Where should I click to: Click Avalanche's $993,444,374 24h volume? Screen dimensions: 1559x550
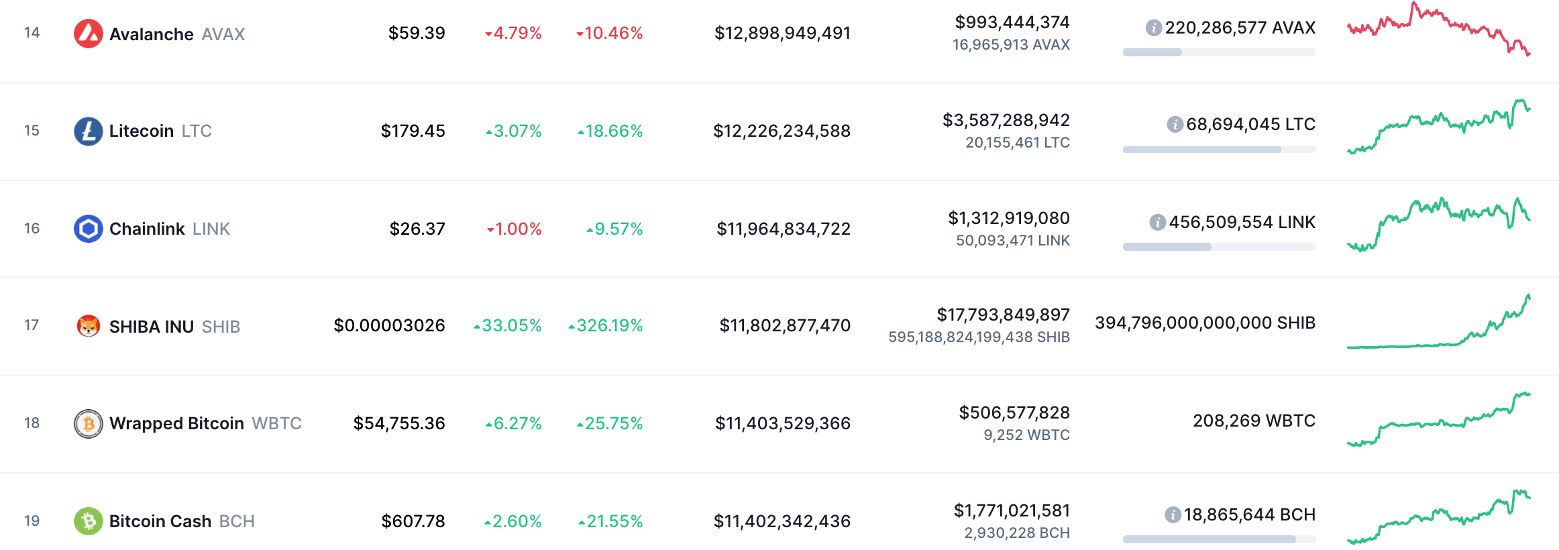(x=1012, y=23)
